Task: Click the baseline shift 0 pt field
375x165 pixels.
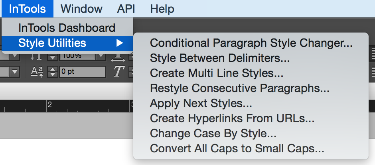Action: click(82, 71)
